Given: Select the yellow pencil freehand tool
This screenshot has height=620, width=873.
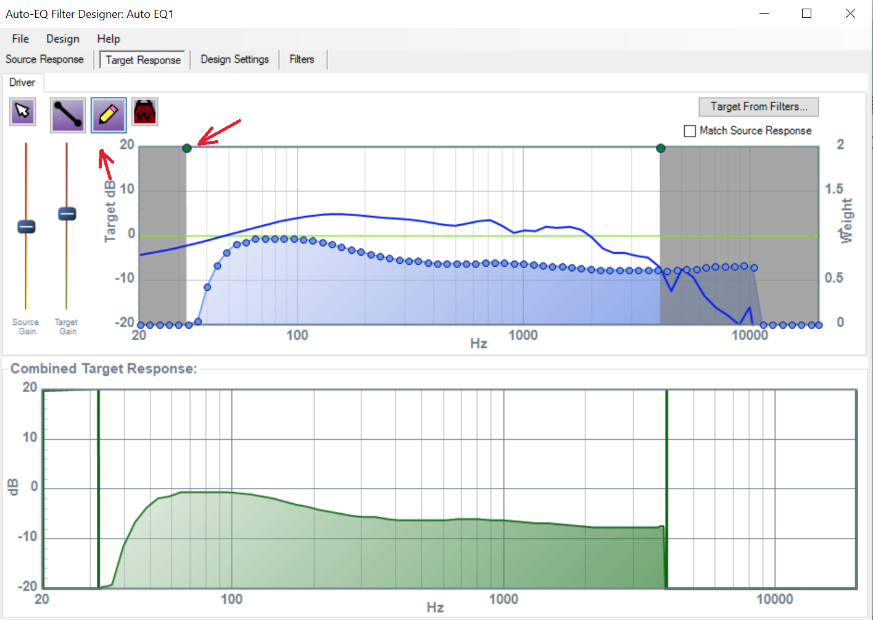Looking at the screenshot, I should click(109, 115).
